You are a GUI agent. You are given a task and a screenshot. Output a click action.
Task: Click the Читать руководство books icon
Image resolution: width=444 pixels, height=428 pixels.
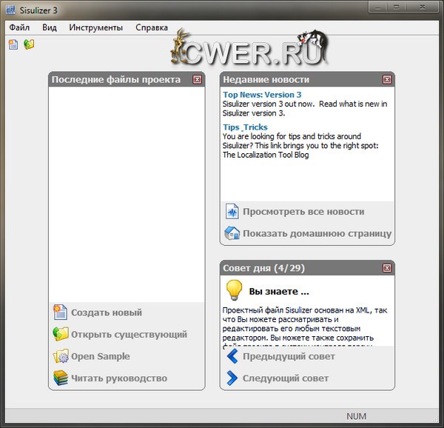pos(61,378)
